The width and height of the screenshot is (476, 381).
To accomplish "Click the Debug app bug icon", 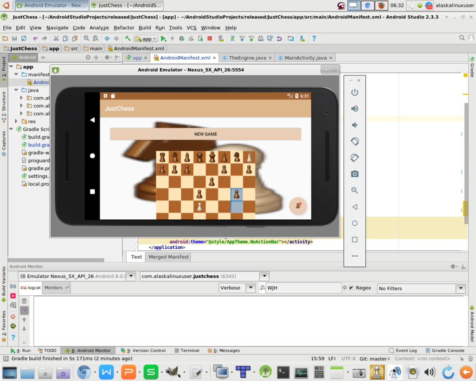I will click(x=182, y=39).
